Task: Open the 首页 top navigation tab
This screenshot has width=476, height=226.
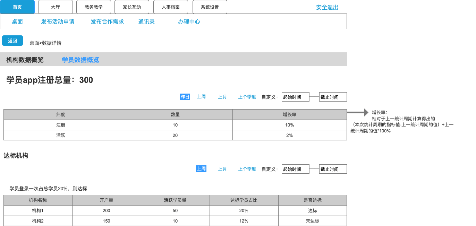Action: tap(17, 7)
